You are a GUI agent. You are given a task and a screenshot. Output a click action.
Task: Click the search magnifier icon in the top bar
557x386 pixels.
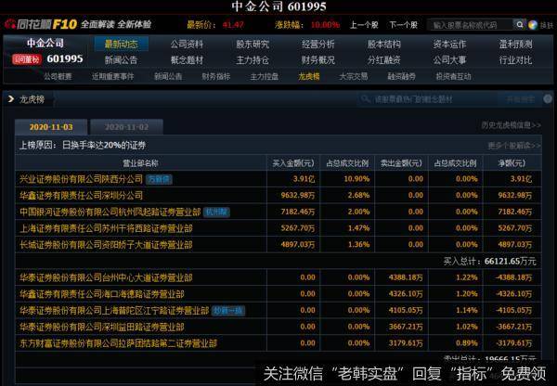tap(519, 24)
